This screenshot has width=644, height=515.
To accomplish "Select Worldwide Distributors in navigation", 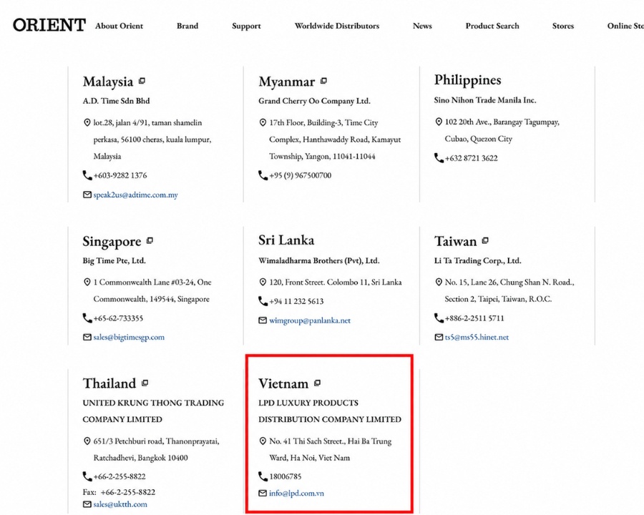I will coord(337,26).
